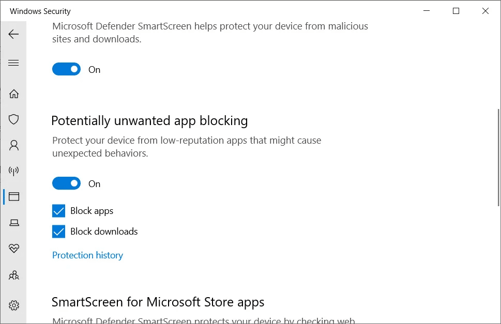Disable Potentially unwanted app blocking toggle
This screenshot has width=501, height=324.
click(67, 183)
